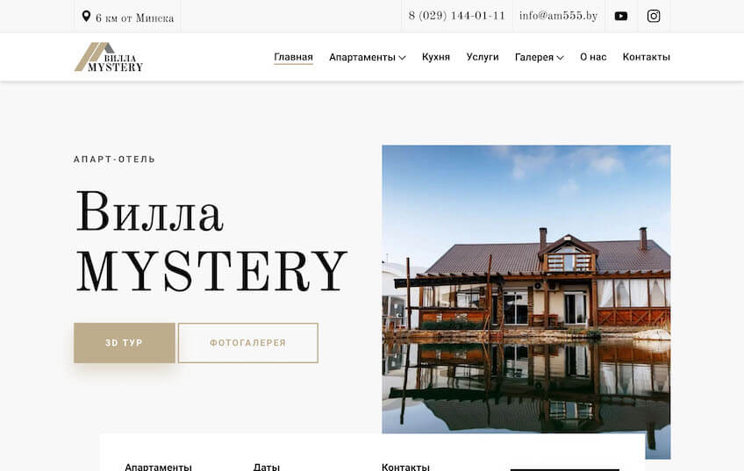Launch the 3D ТУР button

(124, 343)
